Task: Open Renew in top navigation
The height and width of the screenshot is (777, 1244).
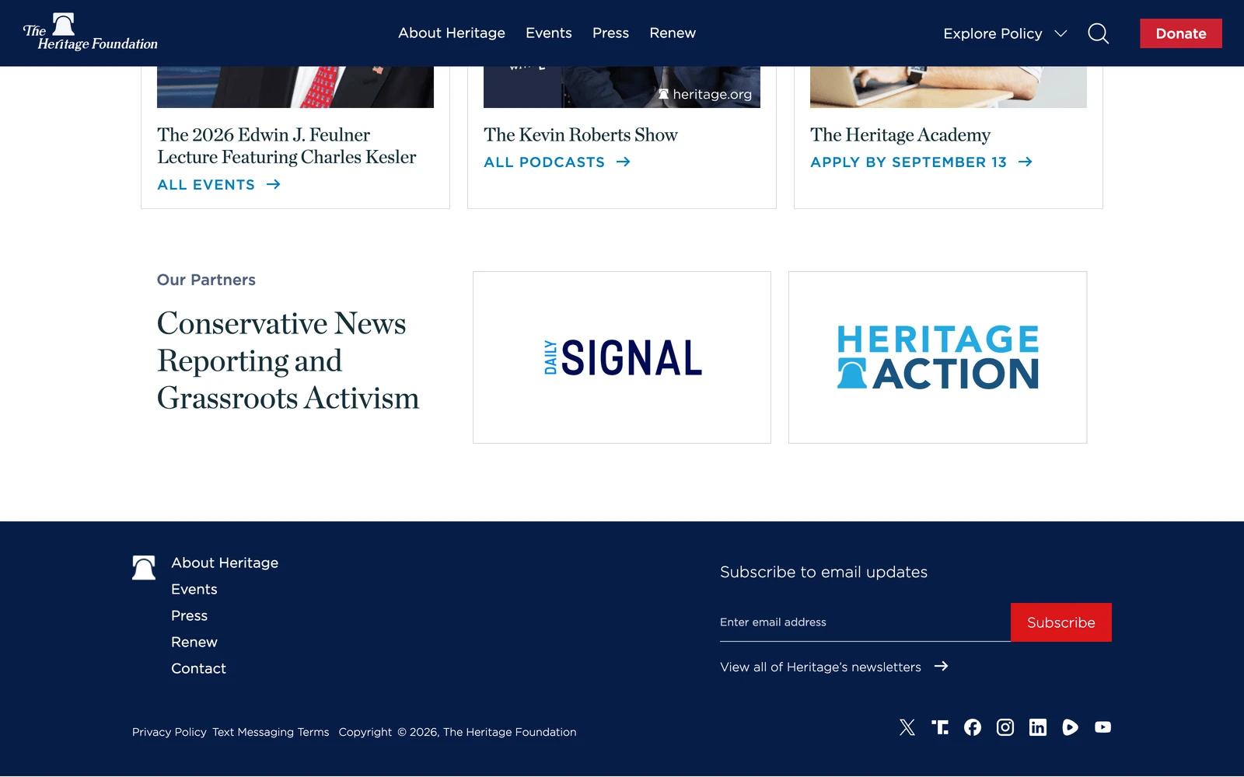Action: [673, 33]
